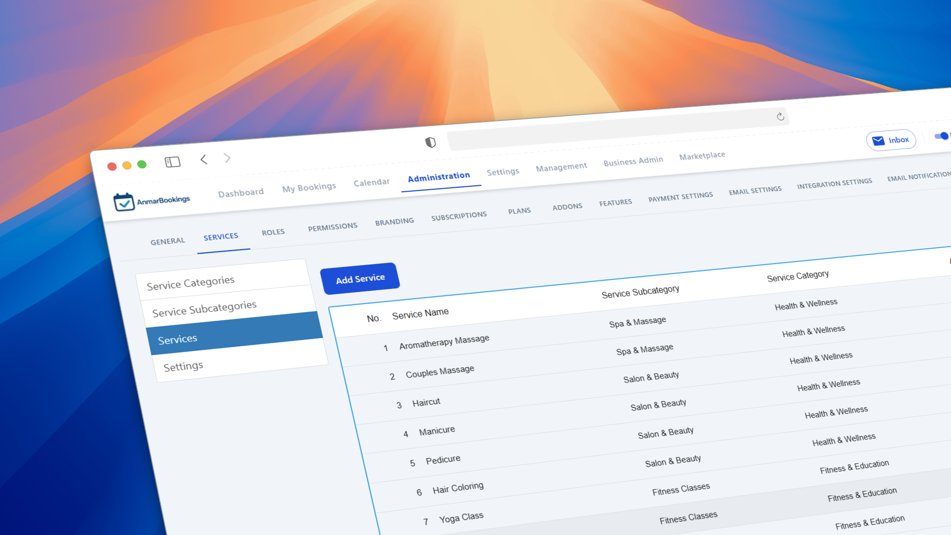
Task: Switch off the blue toggle next to Inbox
Action: click(x=940, y=136)
